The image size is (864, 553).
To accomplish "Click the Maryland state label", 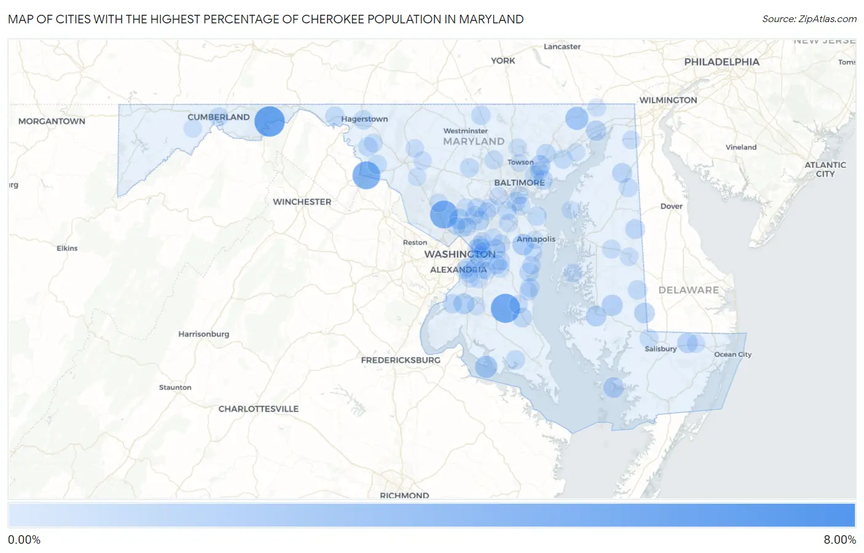I will point(474,141).
